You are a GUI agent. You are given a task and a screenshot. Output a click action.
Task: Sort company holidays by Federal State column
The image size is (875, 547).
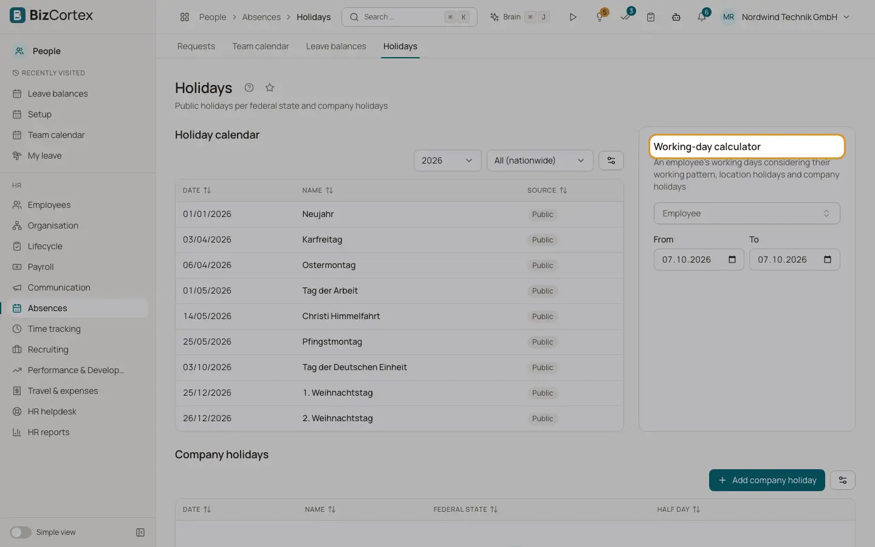tap(465, 509)
